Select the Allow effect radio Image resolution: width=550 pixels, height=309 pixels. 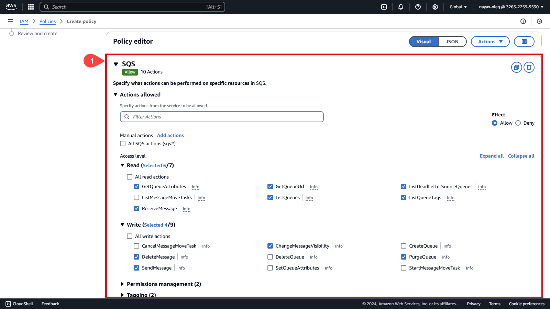(495, 123)
